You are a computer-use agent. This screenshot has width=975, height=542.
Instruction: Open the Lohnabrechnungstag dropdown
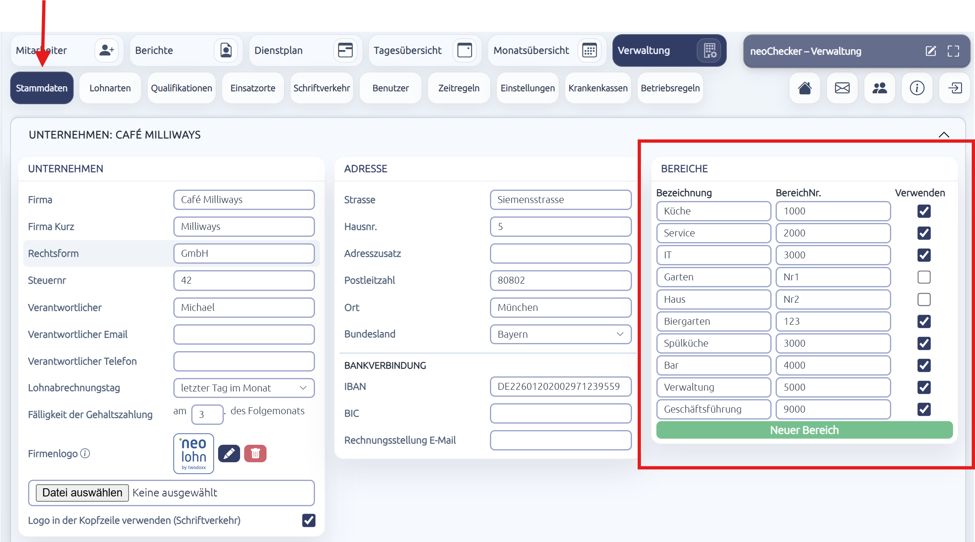point(244,388)
